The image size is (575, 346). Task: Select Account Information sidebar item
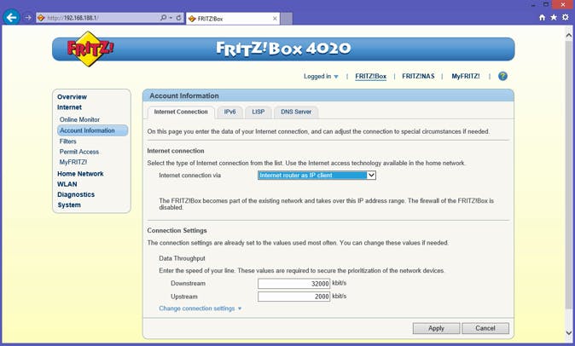(x=92, y=130)
